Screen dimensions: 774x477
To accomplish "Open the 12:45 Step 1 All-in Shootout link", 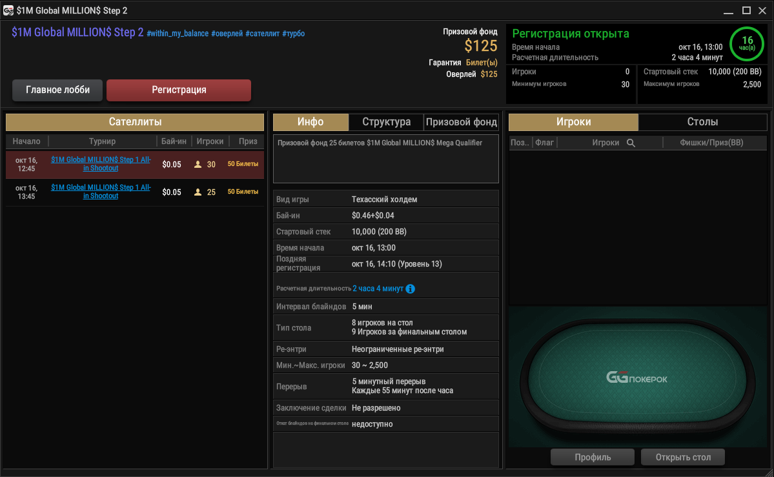I will tap(101, 164).
